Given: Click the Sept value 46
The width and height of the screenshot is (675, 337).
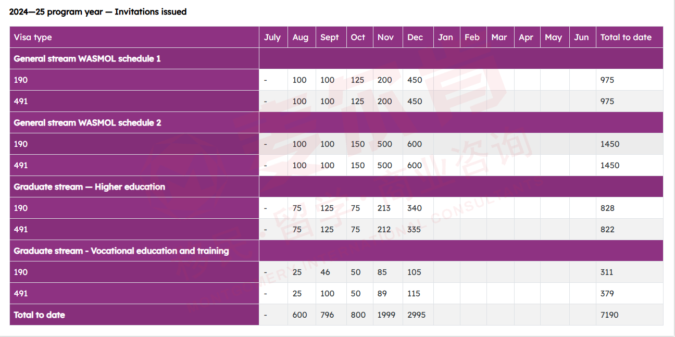Looking at the screenshot, I should (x=325, y=272).
